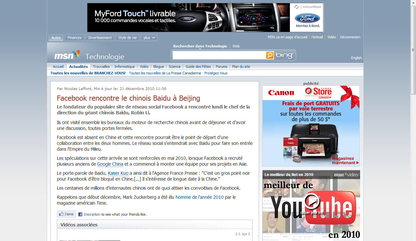Open the Vidéo section tab
Viewport: 416px width, 241px height.
(144, 67)
